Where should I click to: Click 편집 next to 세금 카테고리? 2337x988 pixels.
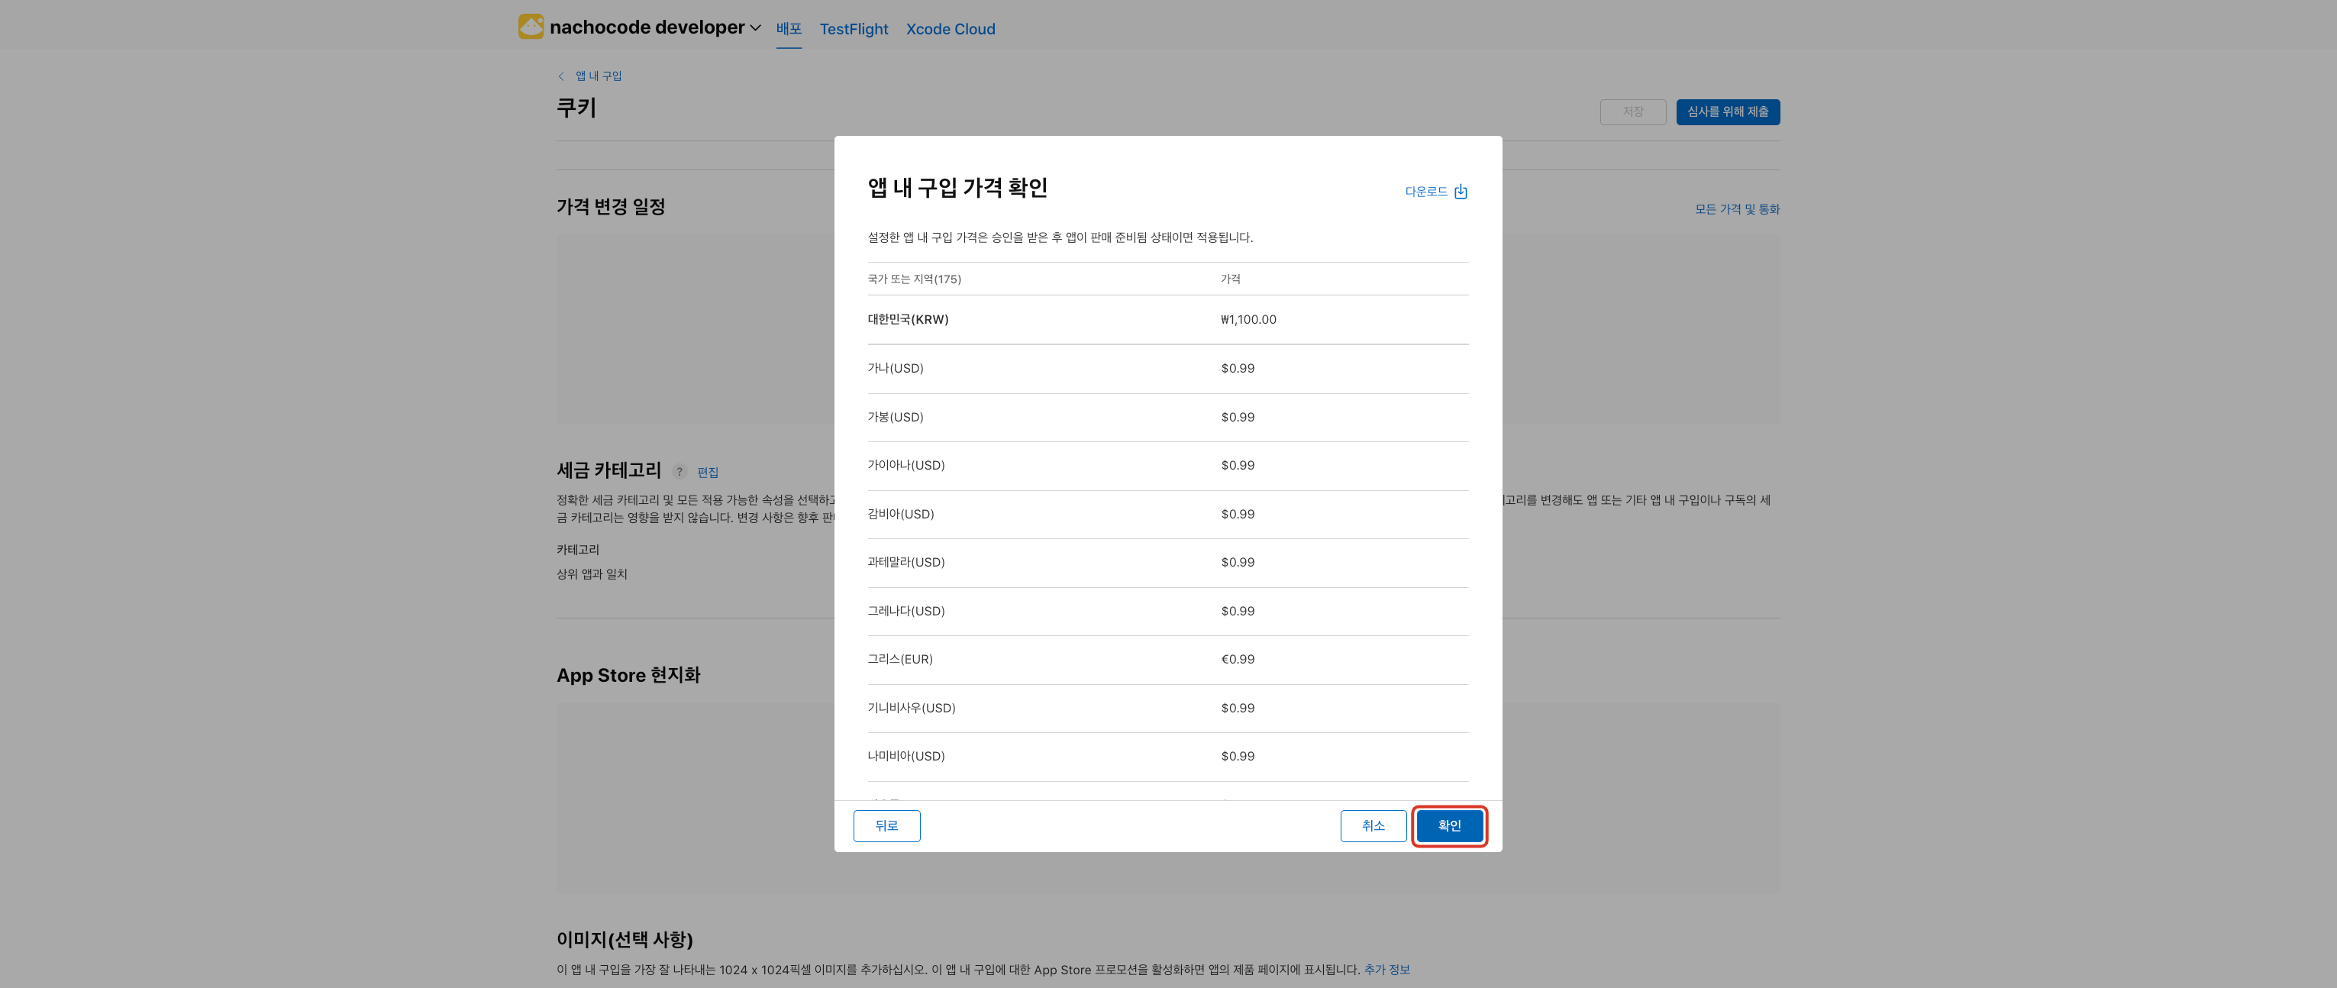coord(707,473)
